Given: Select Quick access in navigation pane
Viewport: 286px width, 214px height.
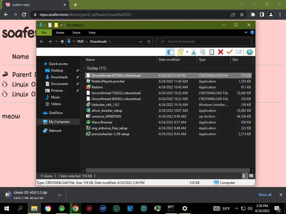Looking at the screenshot, I should 56,64.
